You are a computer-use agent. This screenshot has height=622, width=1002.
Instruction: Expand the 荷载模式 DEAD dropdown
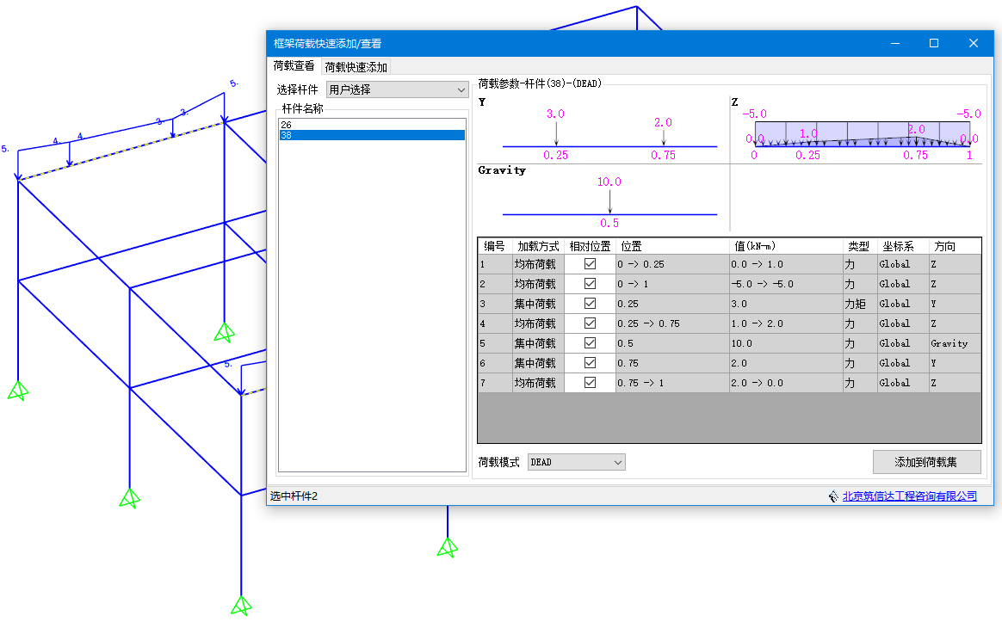coord(576,463)
